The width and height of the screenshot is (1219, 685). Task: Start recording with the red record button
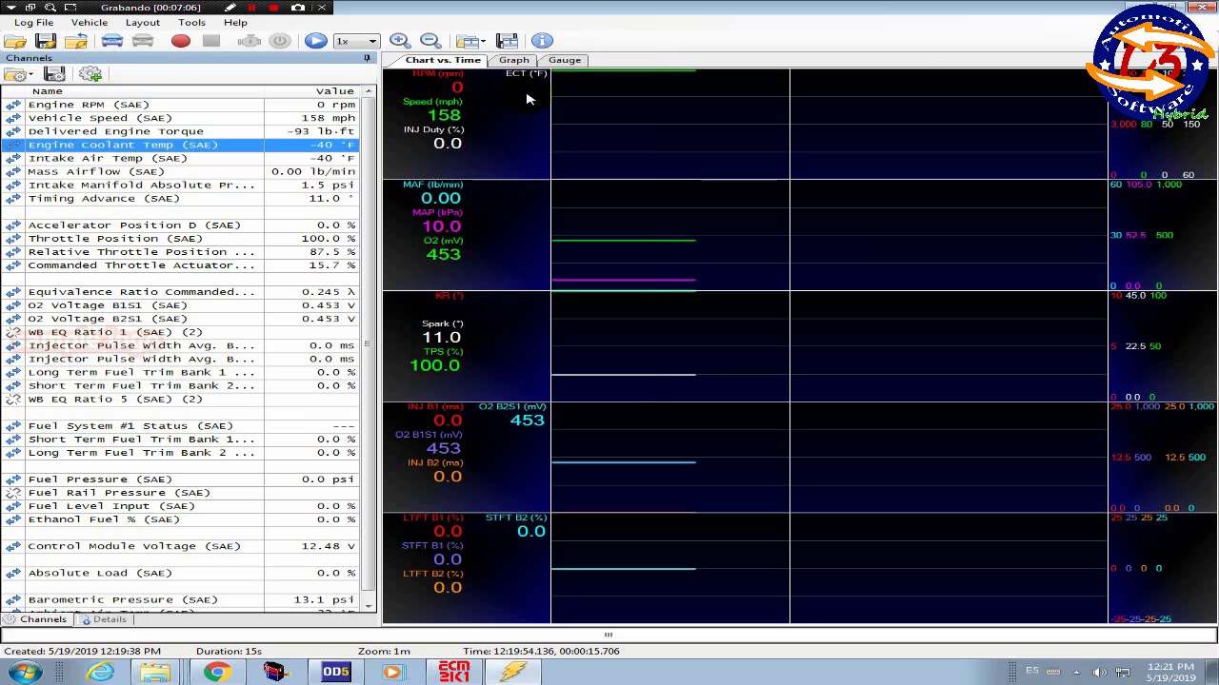181,41
